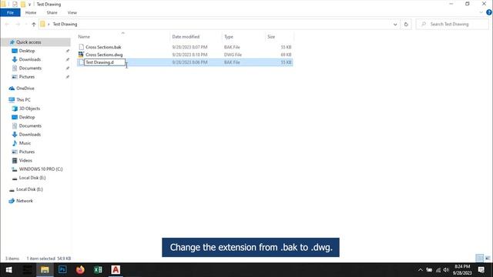Switch to the Home ribbon tab
Image resolution: width=493 pixels, height=277 pixels.
31,12
